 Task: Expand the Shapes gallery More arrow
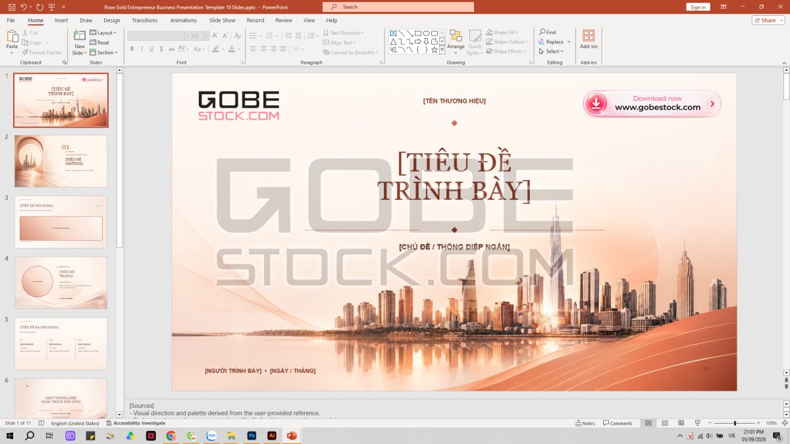coord(442,50)
